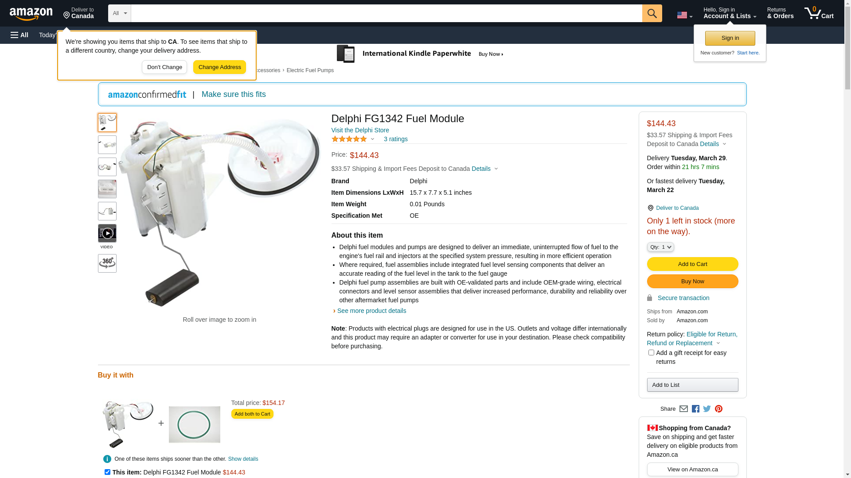The height and width of the screenshot is (478, 851).
Task: Open Returns & Orders
Action: click(781, 13)
